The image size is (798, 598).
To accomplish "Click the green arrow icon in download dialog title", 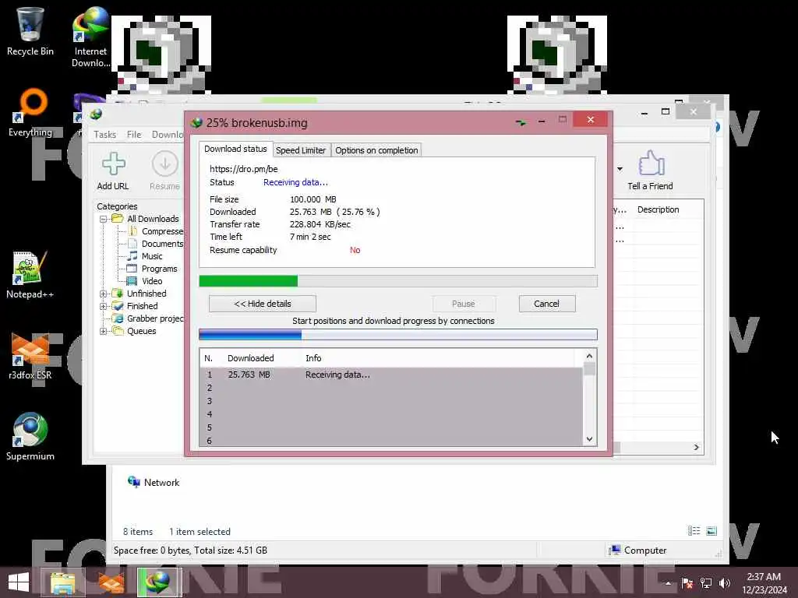I will click(521, 122).
